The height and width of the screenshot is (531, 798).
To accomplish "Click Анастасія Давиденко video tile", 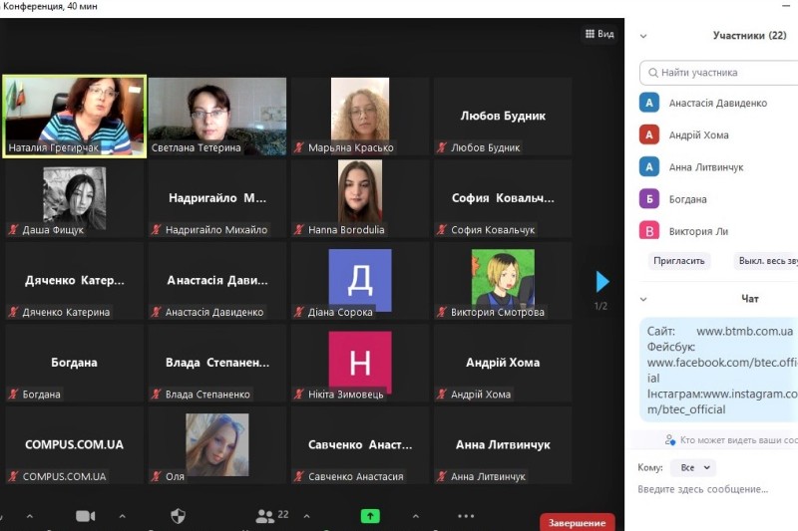I will tap(217, 281).
